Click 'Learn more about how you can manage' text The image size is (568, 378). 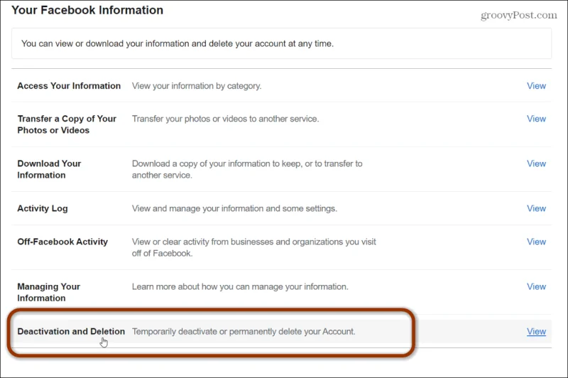point(240,287)
